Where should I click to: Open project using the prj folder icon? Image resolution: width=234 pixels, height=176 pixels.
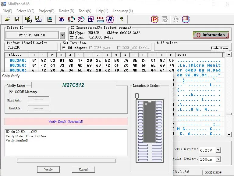tap(28, 19)
